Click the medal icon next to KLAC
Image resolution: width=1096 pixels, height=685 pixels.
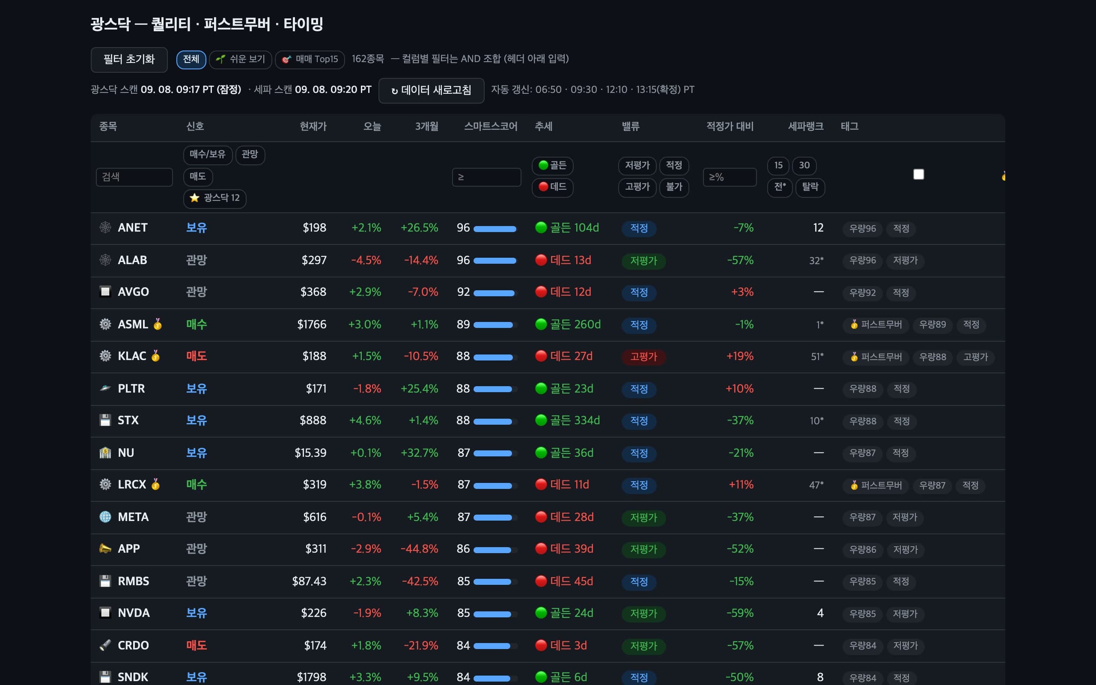(155, 356)
